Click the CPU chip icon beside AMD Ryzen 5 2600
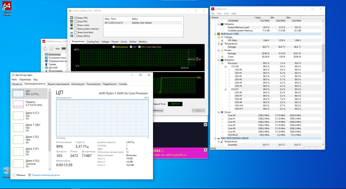 click(218, 34)
